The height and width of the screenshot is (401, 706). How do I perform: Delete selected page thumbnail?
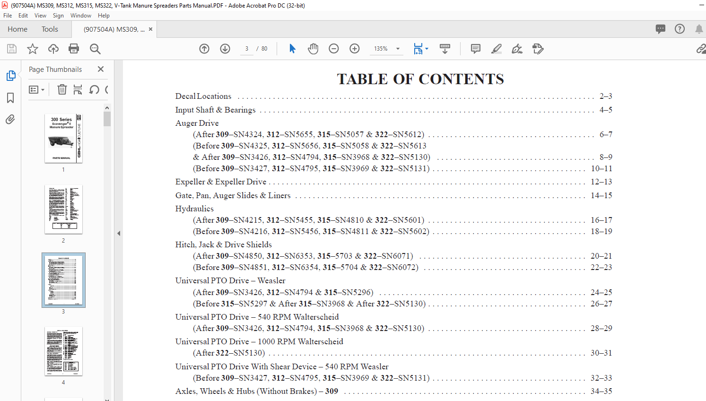click(62, 89)
